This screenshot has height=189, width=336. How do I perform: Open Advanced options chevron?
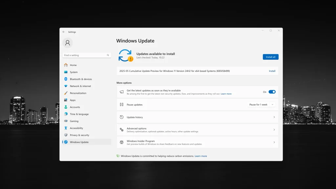coord(274,130)
